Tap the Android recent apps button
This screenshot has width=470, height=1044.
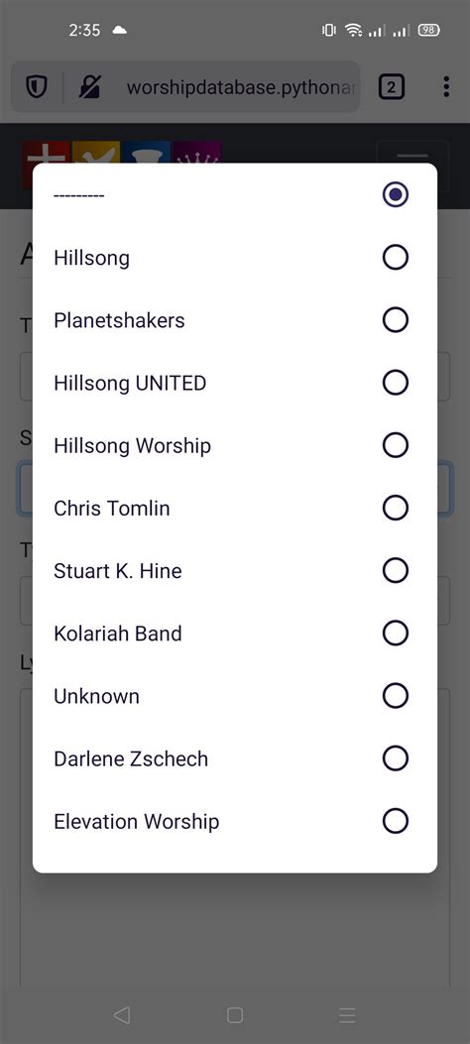[347, 1014]
